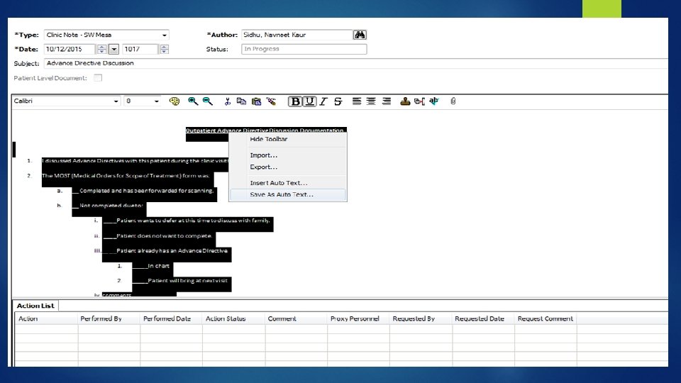Click 'Patient will bring at next visit'
Image resolution: width=681 pixels, height=383 pixels.
point(187,281)
